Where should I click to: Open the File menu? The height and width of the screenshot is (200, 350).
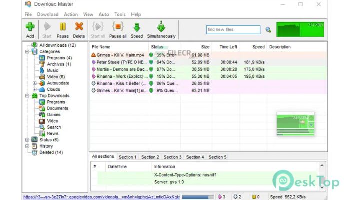(x=28, y=14)
